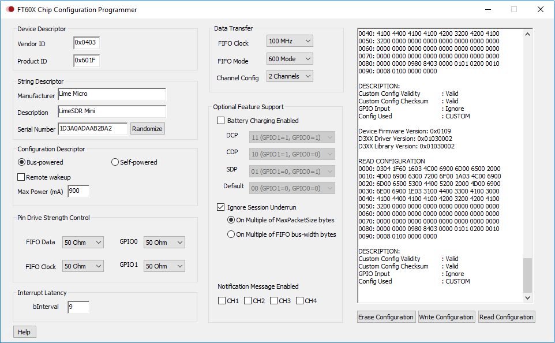Click the Read Configuration button
Screen dimensions: 555x343
[x=506, y=317]
